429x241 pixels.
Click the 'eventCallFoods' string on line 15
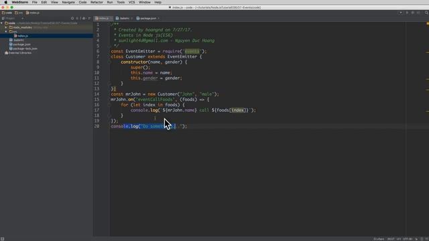point(155,100)
